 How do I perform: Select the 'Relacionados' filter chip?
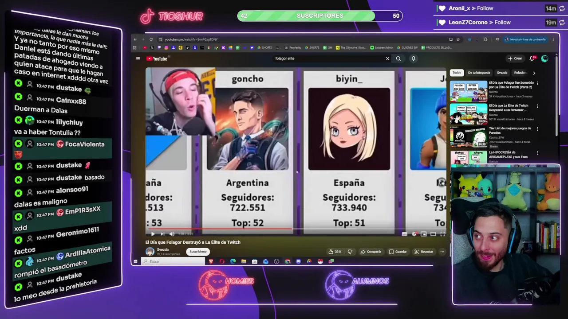click(x=520, y=73)
